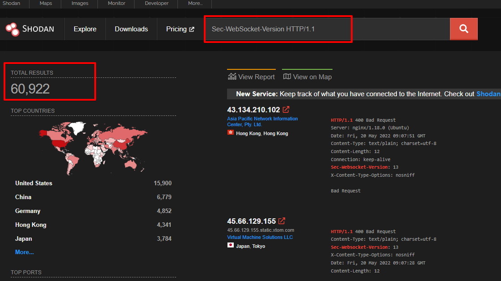Click the TOTAL RESULTS heading
Viewport: 501px width, 281px height.
[32, 72]
